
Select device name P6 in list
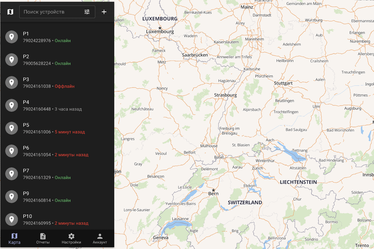[26, 148]
